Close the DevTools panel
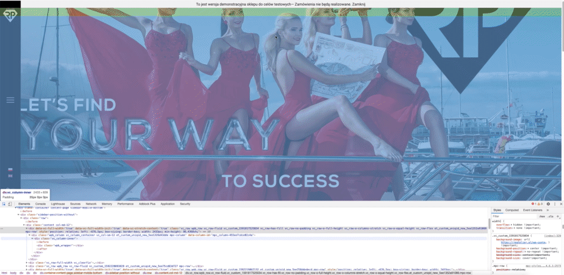Image resolution: width=564 pixels, height=275 pixels. (561, 204)
